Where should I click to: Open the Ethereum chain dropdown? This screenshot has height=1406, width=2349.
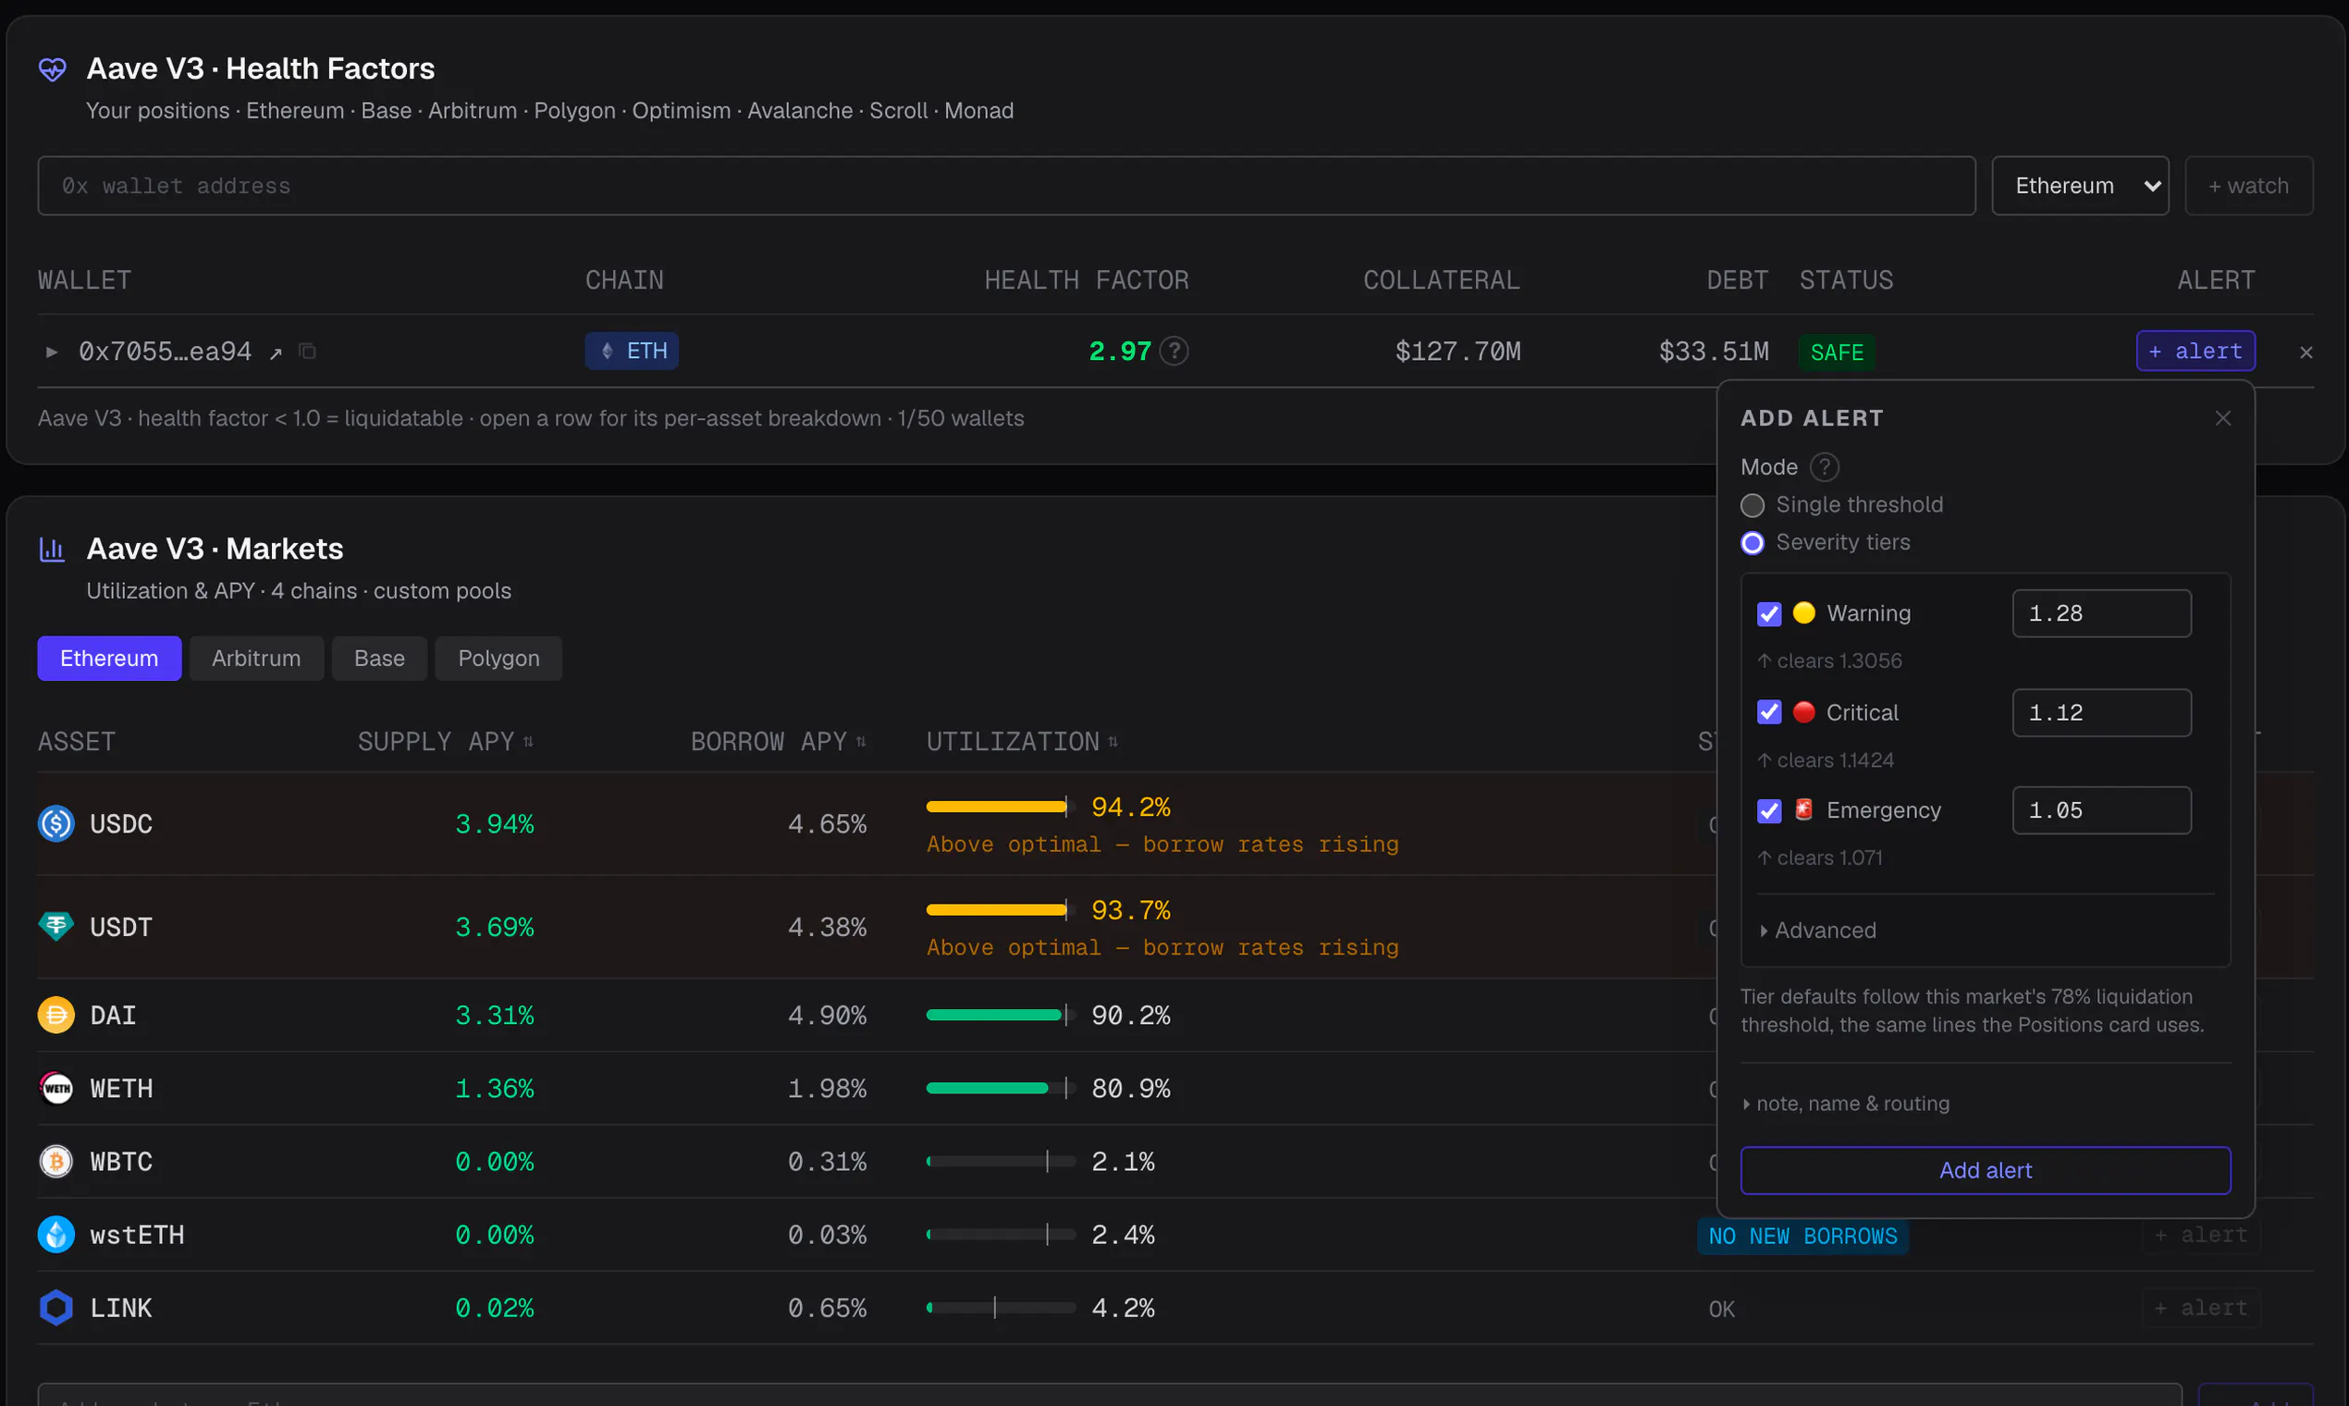[2079, 186]
